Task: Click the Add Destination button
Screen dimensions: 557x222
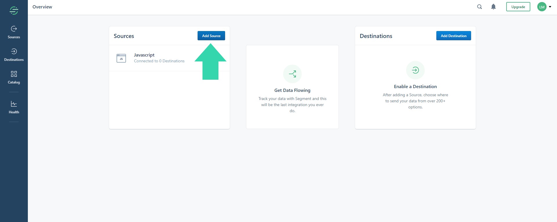Action: point(453,36)
